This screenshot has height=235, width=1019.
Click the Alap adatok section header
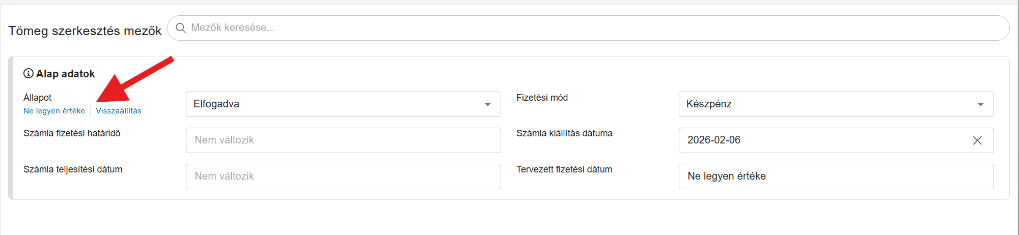pos(65,74)
